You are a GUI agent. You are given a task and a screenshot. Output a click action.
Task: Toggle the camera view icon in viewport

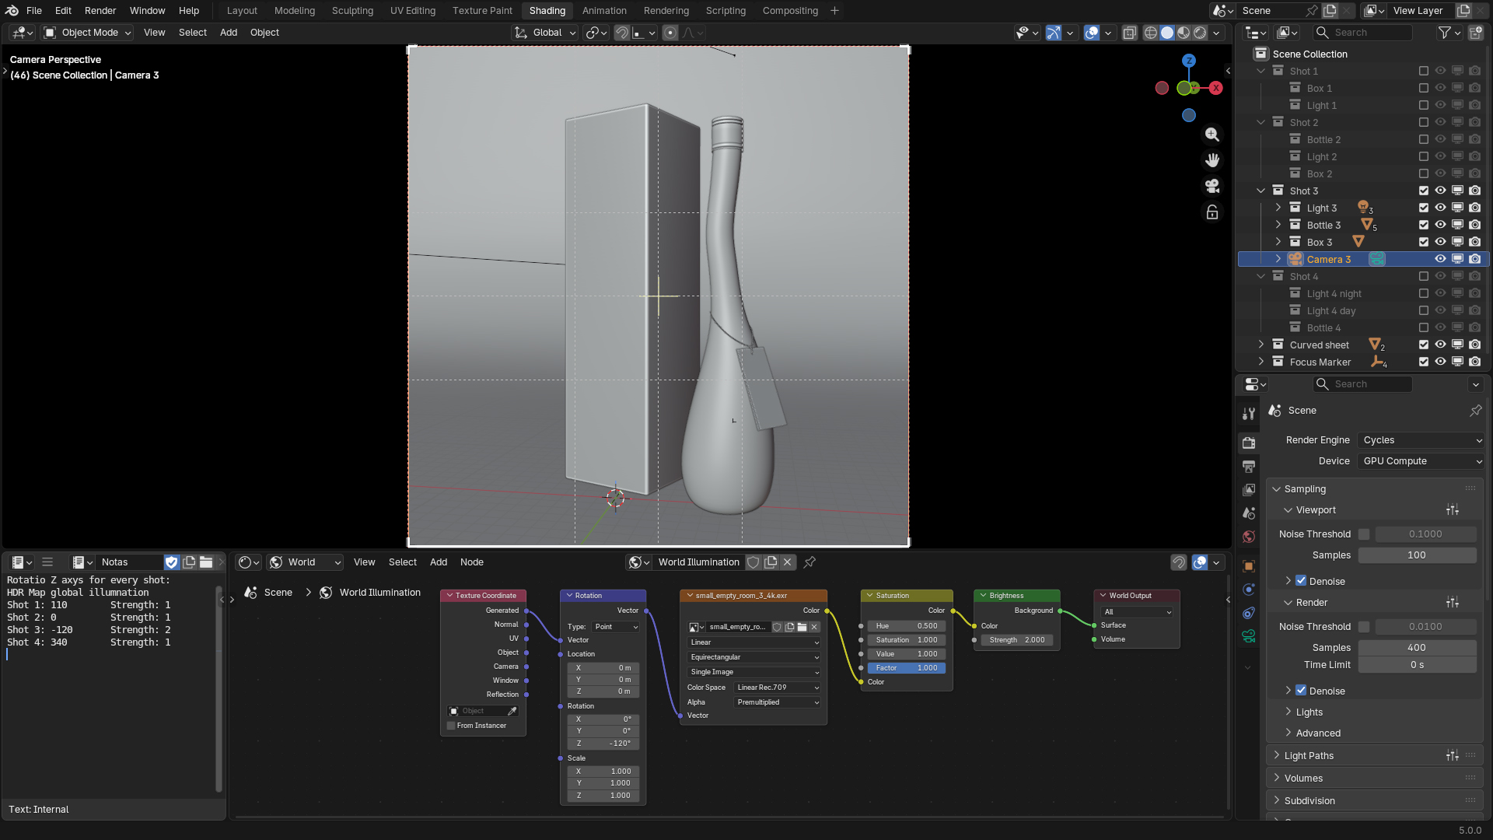pos(1212,186)
